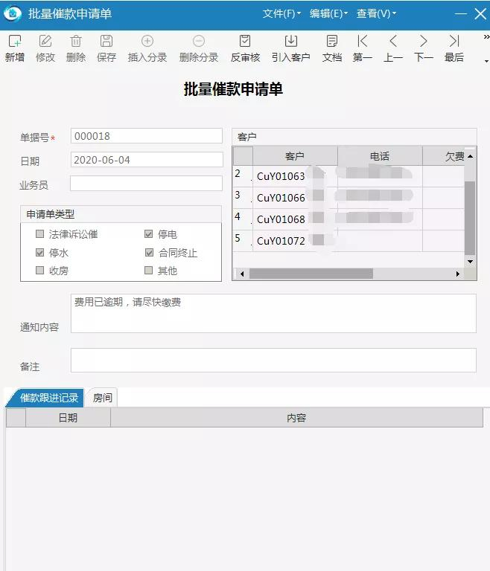Click the 通知内容 text area
This screenshot has height=571, width=490.
(273, 314)
